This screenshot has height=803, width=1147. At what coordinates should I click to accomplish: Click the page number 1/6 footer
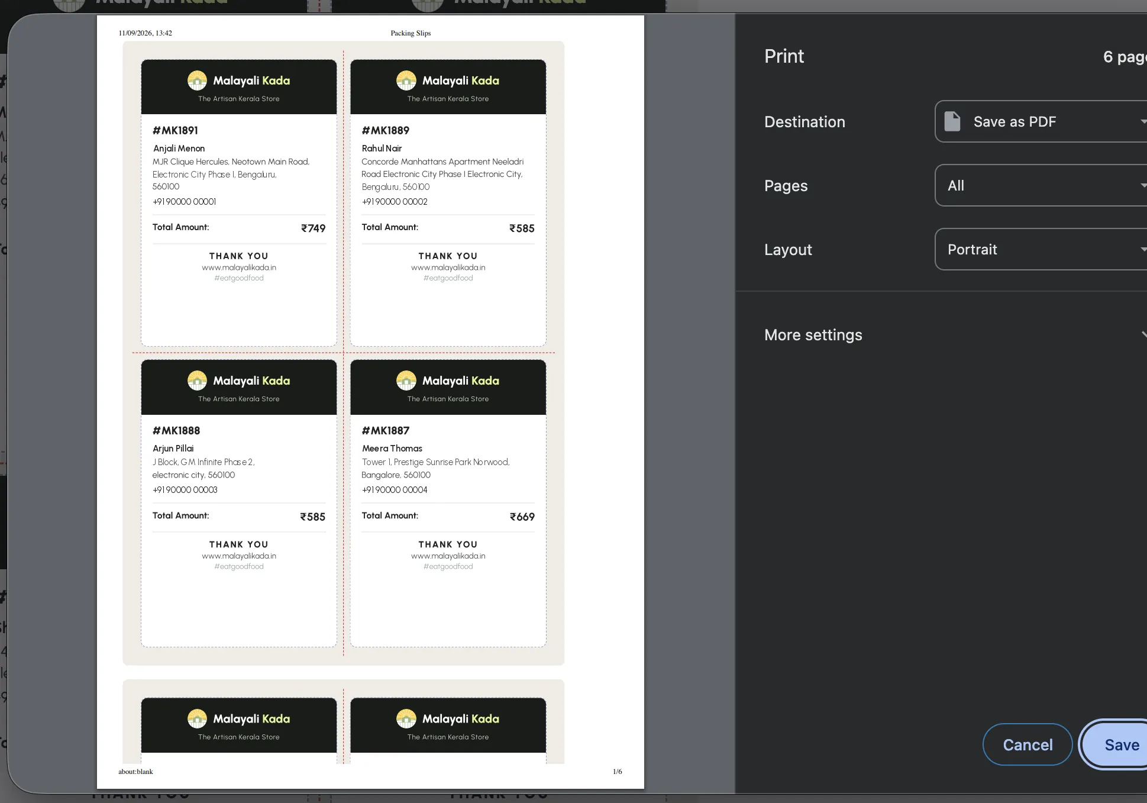point(617,772)
